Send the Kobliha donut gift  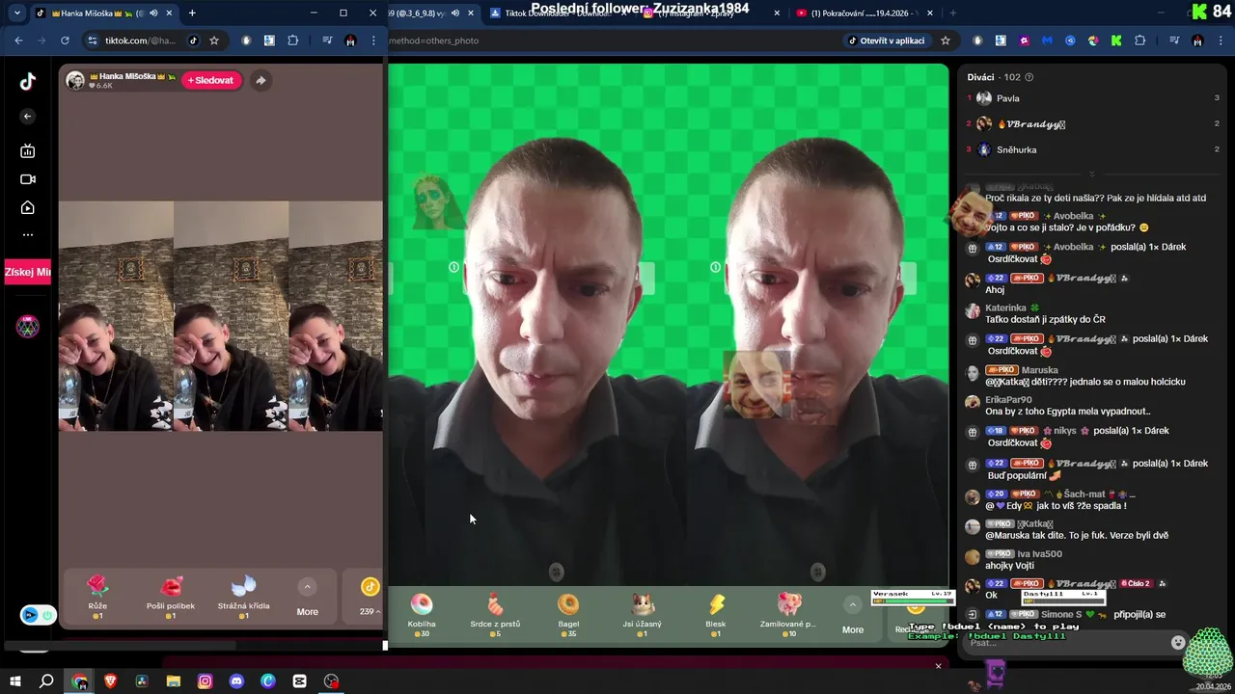tap(422, 614)
